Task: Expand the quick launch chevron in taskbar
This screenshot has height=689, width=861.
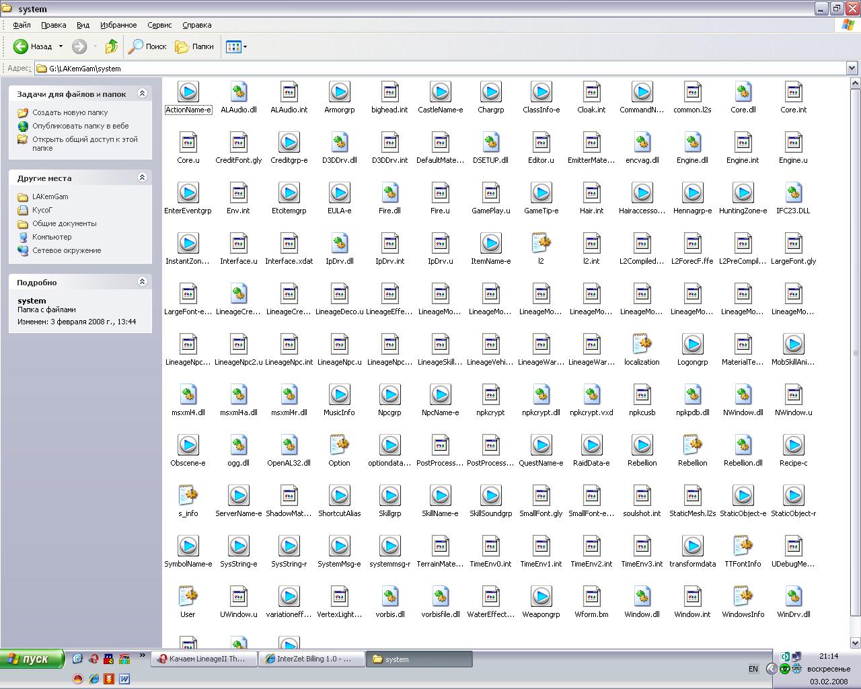Action: pos(142,655)
